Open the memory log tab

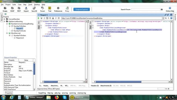(x=82, y=93)
